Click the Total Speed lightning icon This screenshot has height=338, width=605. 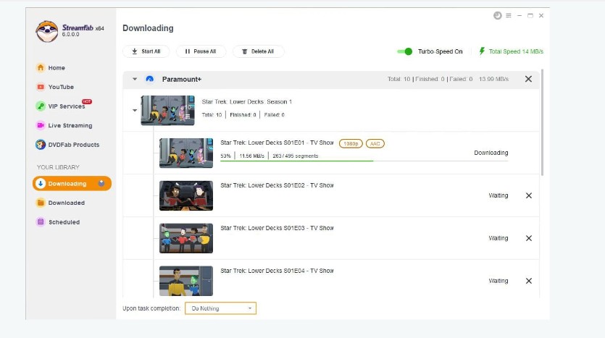coord(482,51)
